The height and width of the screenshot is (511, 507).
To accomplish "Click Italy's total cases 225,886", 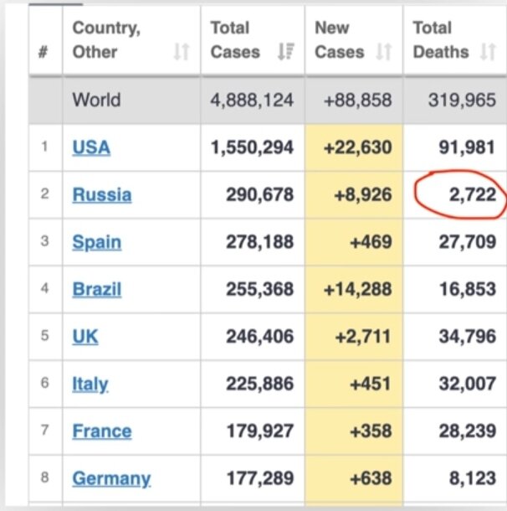I will 259,385.
